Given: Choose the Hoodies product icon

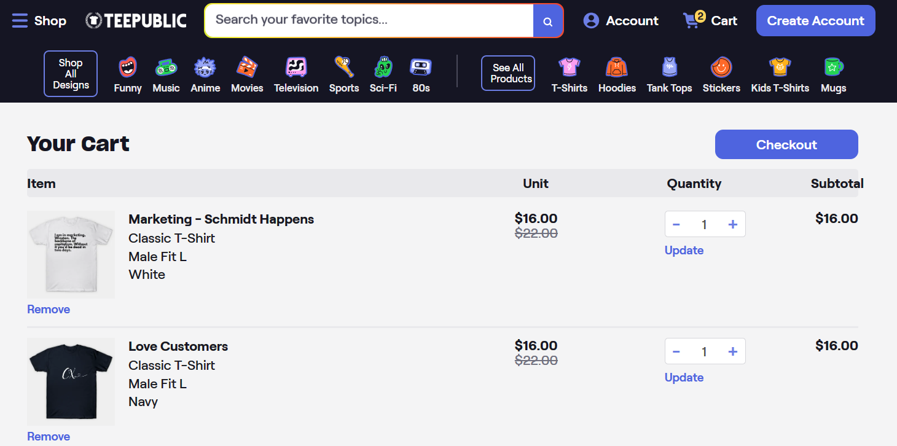Looking at the screenshot, I should [x=617, y=67].
